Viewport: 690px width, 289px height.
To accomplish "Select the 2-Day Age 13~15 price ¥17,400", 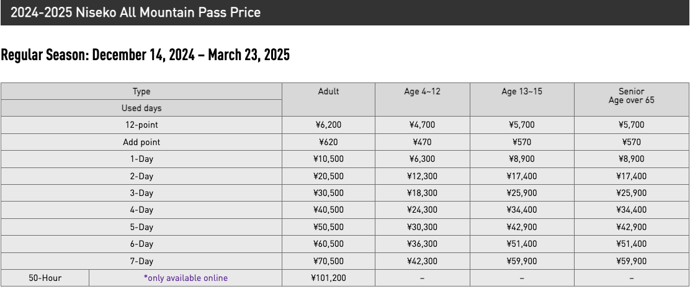I will point(521,176).
